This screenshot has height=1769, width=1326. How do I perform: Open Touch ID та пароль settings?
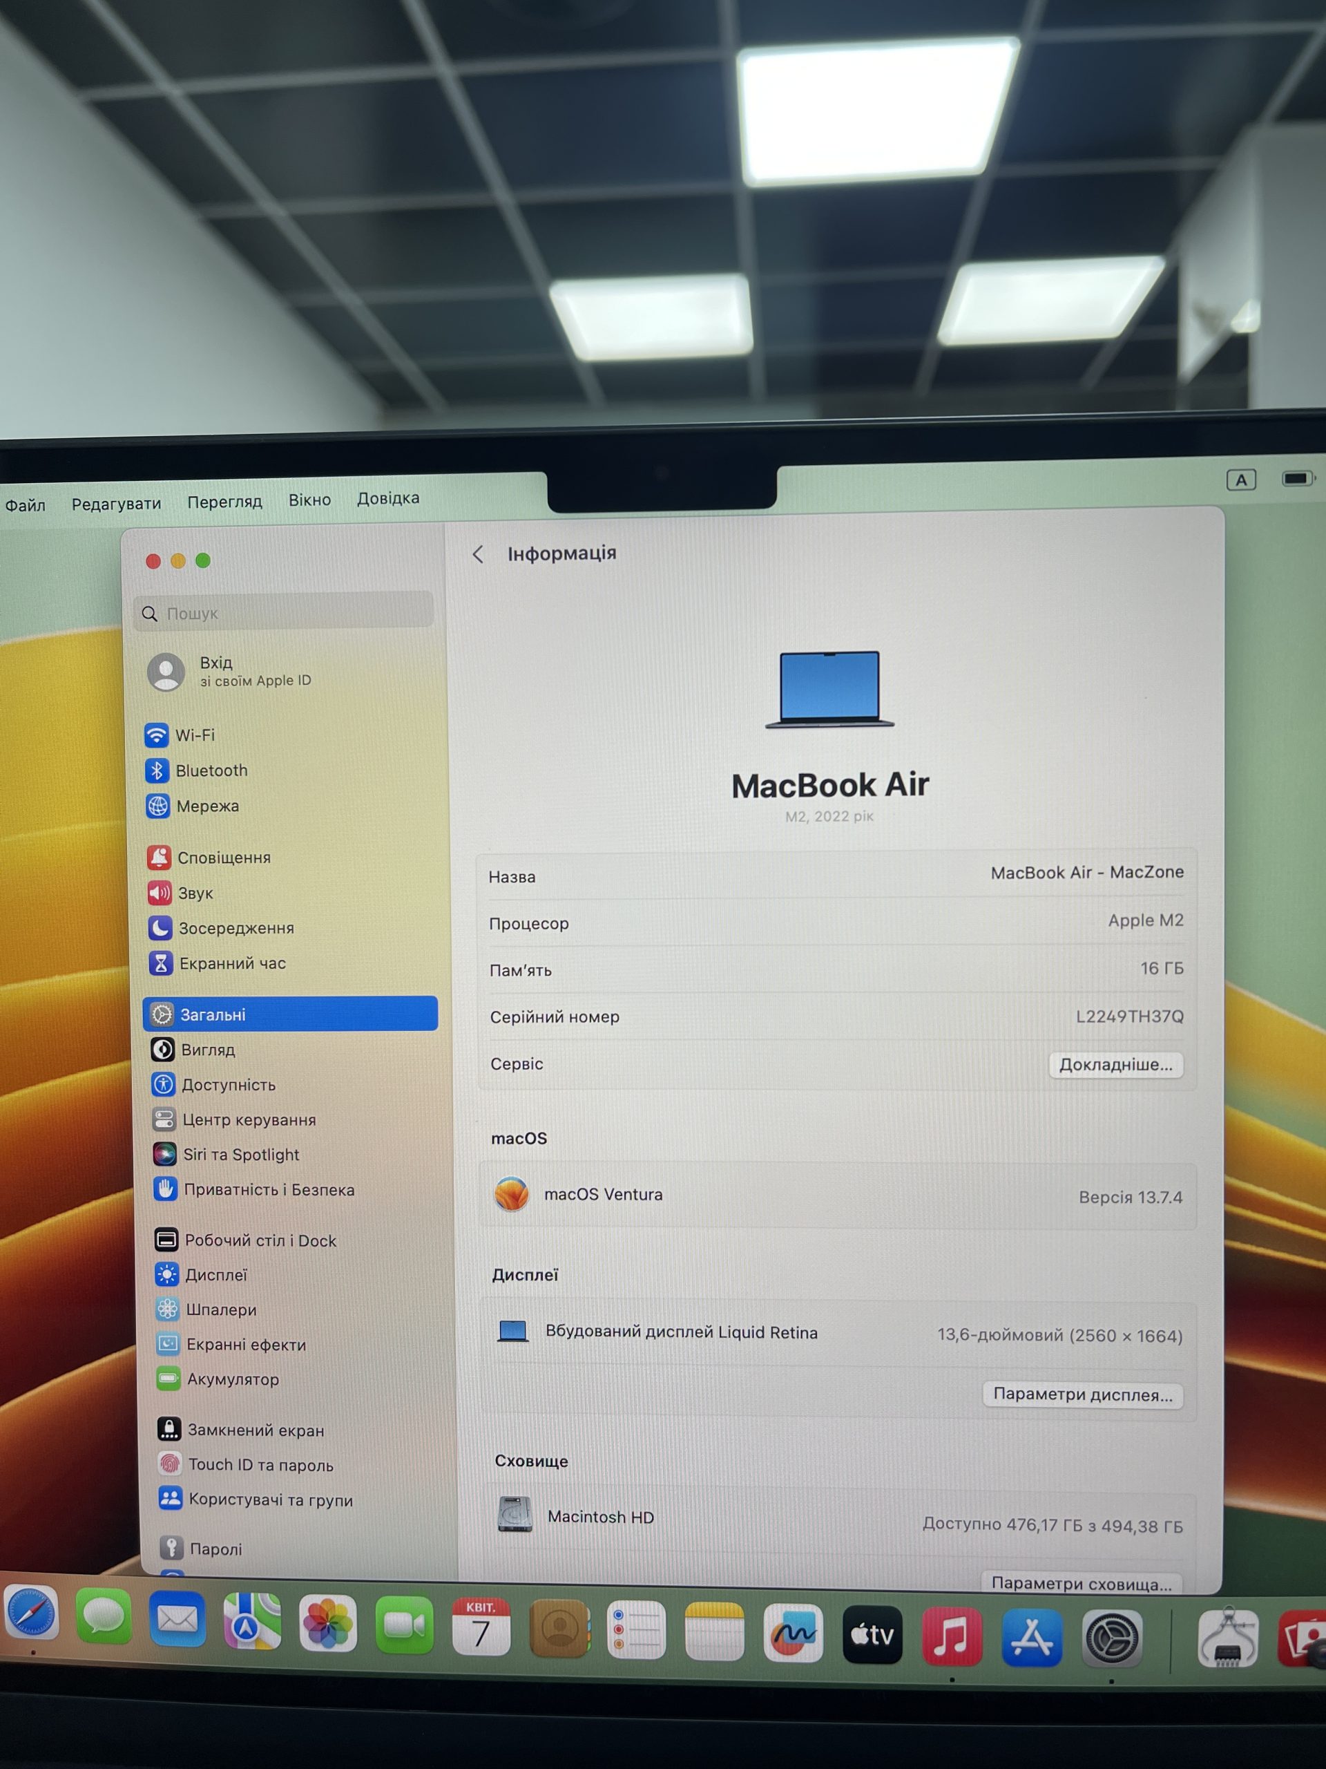click(245, 1464)
